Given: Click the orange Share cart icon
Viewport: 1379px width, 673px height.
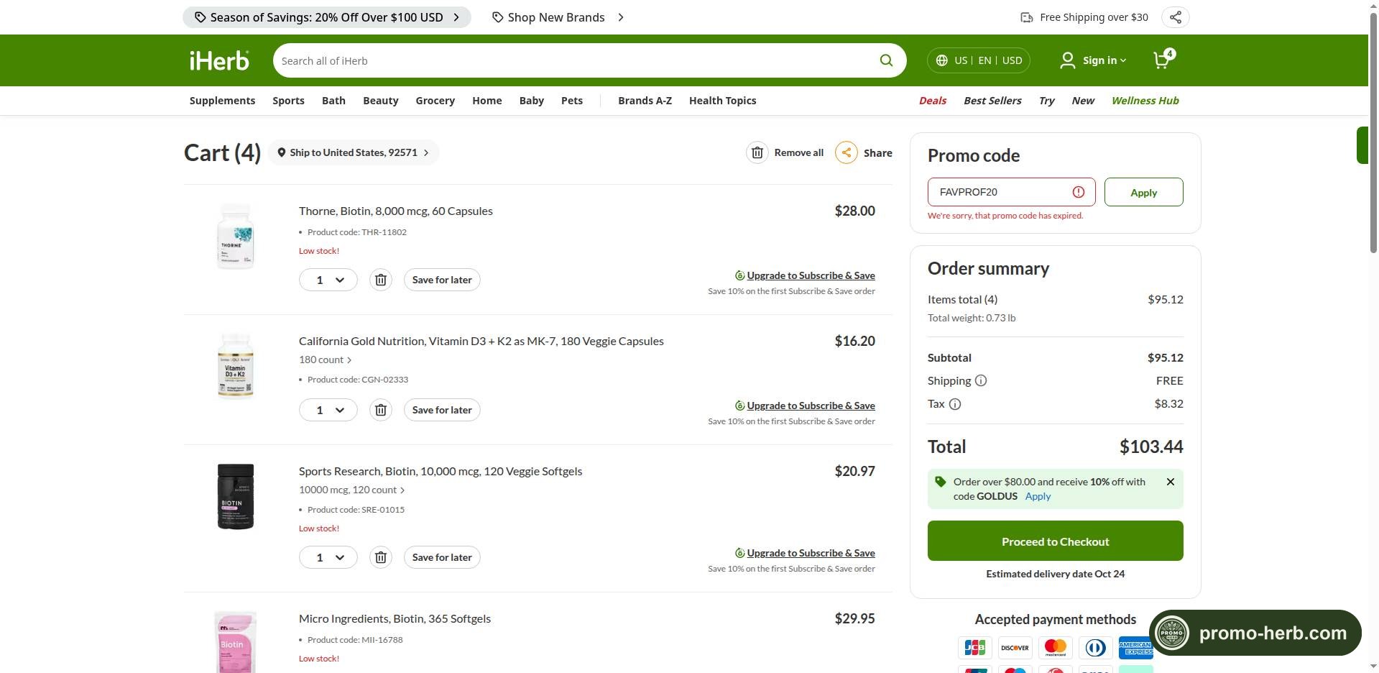Looking at the screenshot, I should pyautogui.click(x=846, y=152).
